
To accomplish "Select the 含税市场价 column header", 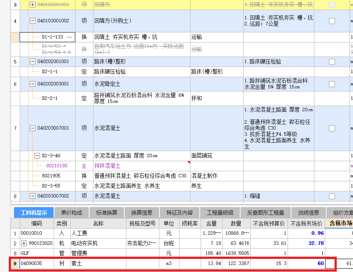I will (339, 223).
